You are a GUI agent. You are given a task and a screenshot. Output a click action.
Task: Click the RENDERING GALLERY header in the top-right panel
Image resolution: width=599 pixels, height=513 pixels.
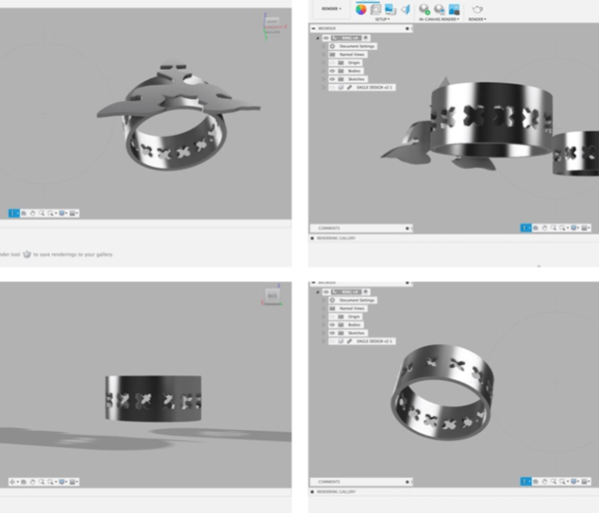click(336, 238)
